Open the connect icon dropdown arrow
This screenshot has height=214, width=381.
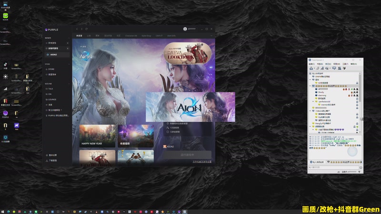click(x=314, y=68)
